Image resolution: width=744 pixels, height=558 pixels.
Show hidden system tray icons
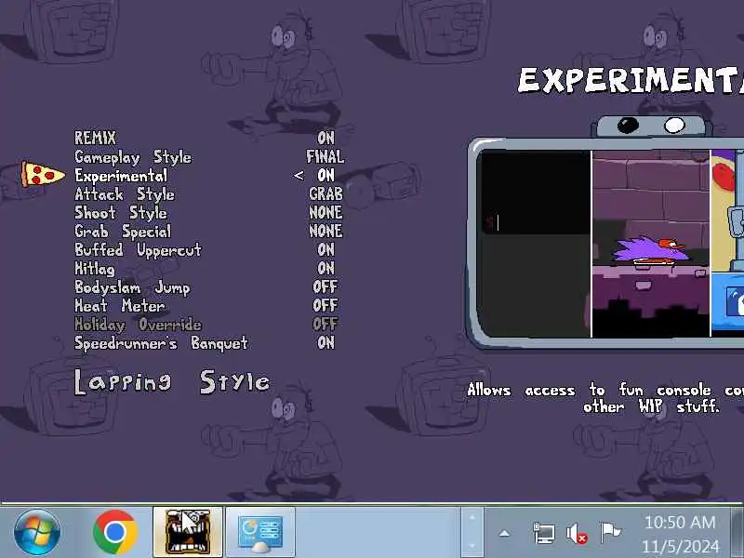tap(504, 534)
